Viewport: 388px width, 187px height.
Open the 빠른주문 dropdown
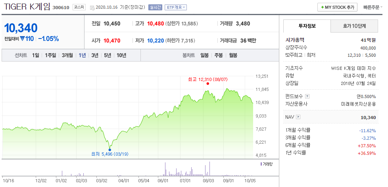[373, 8]
